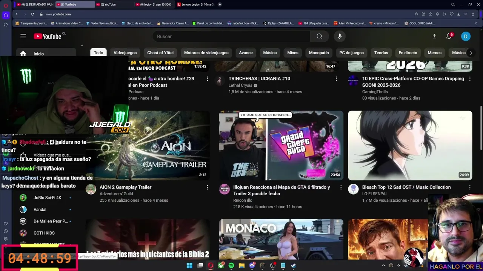
Task: Open TRINCHERAS | UCRANIA #10 video title
Action: pos(259,79)
